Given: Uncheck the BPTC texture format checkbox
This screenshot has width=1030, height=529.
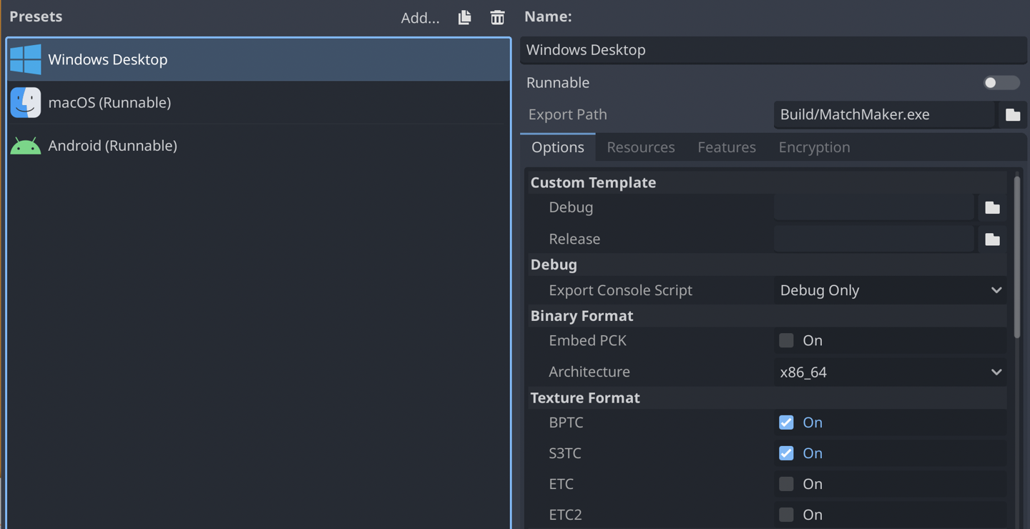Looking at the screenshot, I should click(x=786, y=422).
